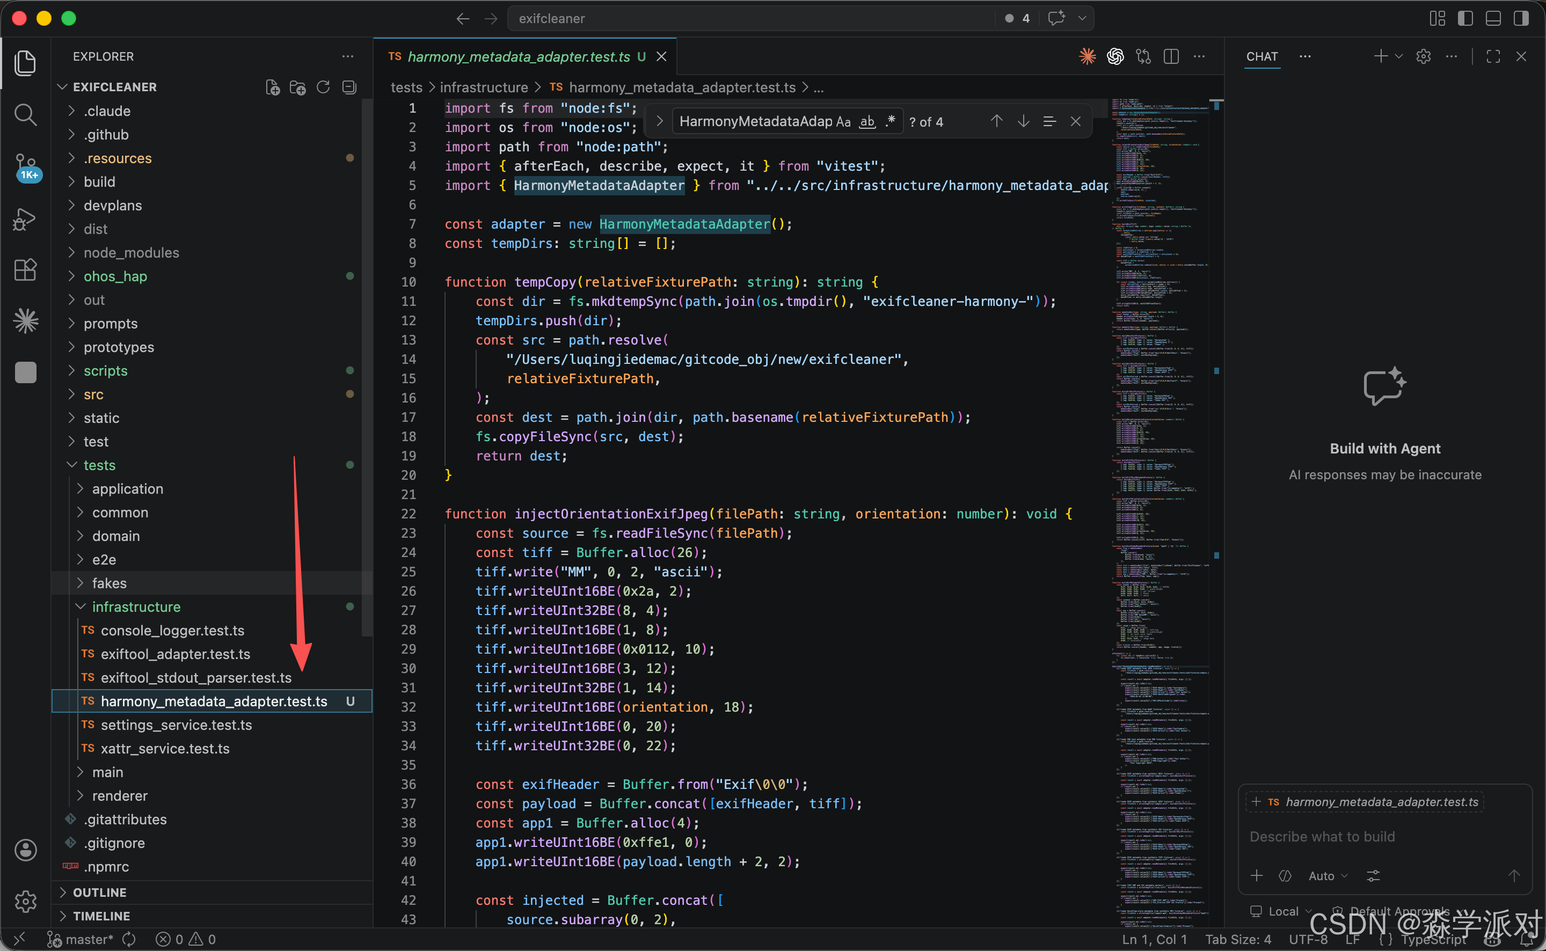Click the Claude Code icon in editor toolbar
The image size is (1546, 951).
[x=1088, y=56]
